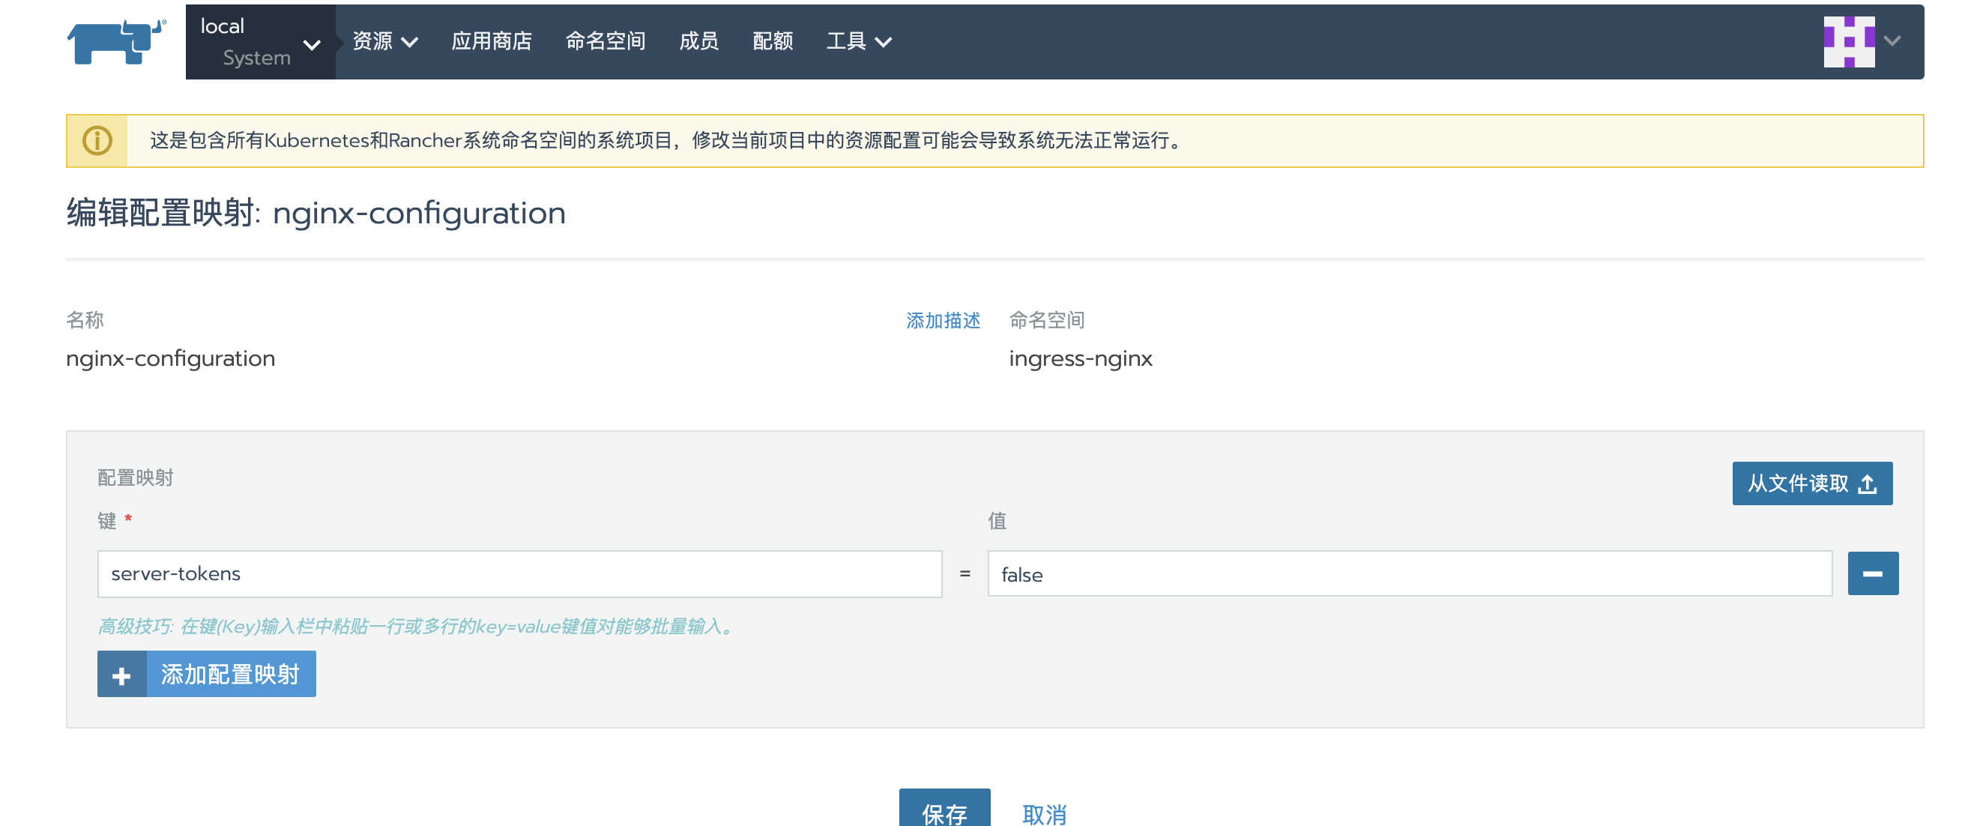The image size is (1968, 826).
Task: Click the 名称 field label
Action: click(85, 320)
